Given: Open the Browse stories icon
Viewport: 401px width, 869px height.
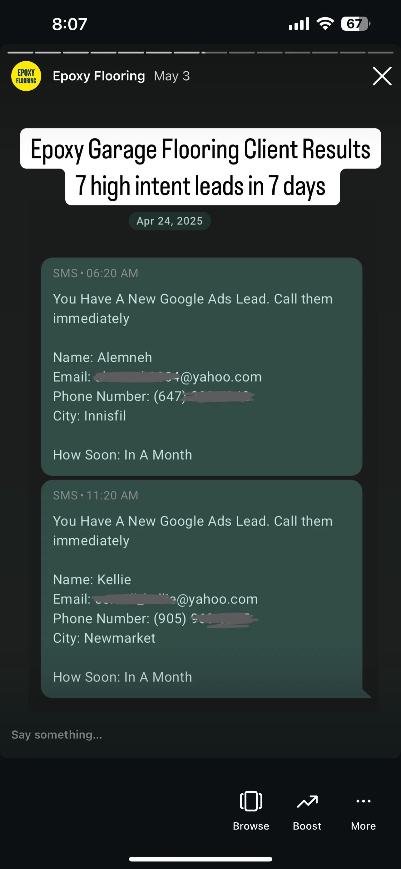Looking at the screenshot, I should [x=251, y=801].
